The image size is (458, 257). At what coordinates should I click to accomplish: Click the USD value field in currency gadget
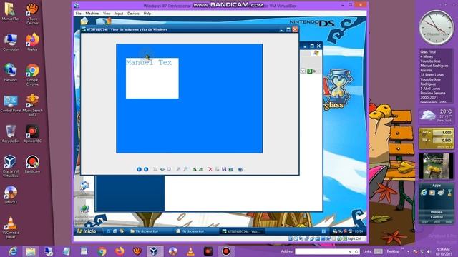(x=443, y=132)
